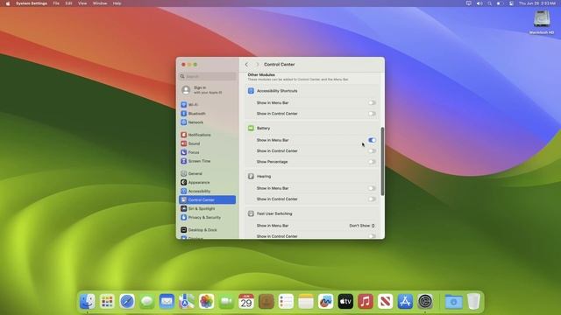Screen dimensions: 561x315
Task: Click the Battery module icon
Action: [251, 129]
